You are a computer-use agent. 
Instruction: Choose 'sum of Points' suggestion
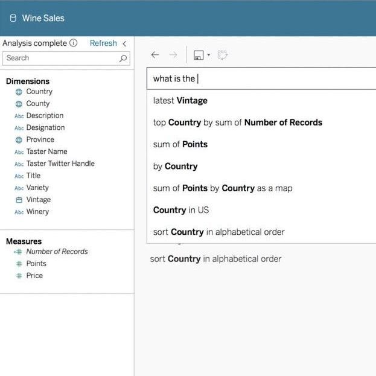[x=180, y=144]
